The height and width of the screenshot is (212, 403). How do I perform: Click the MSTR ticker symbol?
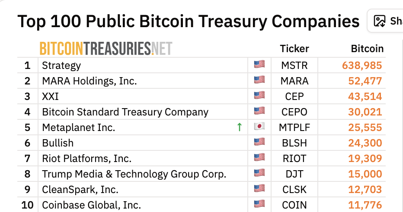[294, 65]
